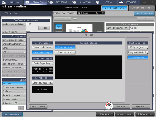Click the help question mark icon
This screenshot has width=156, height=117.
point(152,2)
